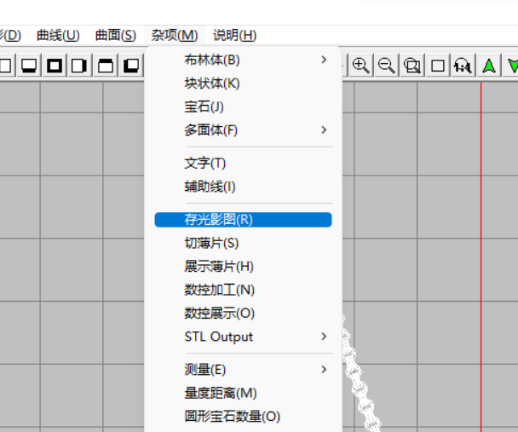The height and width of the screenshot is (432, 518).
Task: Select the view icon with thick bottom edge
Action: click(29, 66)
